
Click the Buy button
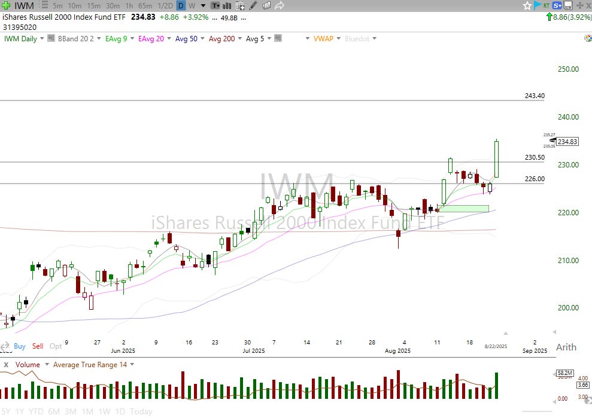pyautogui.click(x=20, y=346)
